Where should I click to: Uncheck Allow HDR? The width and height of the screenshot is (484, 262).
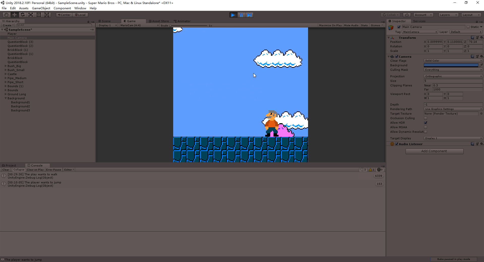click(426, 123)
